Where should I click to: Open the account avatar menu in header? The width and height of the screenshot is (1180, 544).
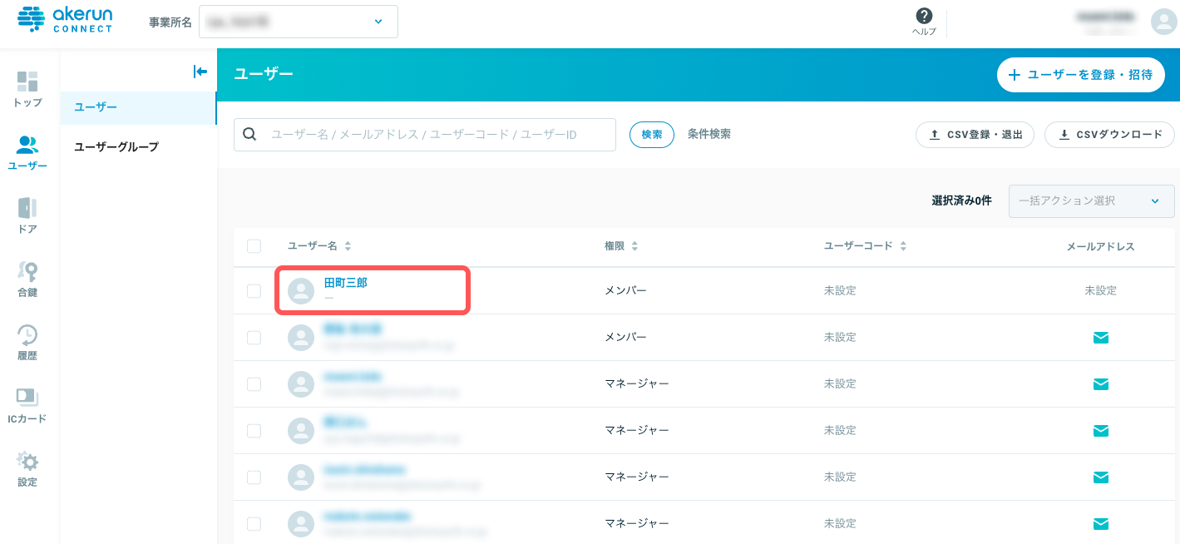coord(1163,22)
